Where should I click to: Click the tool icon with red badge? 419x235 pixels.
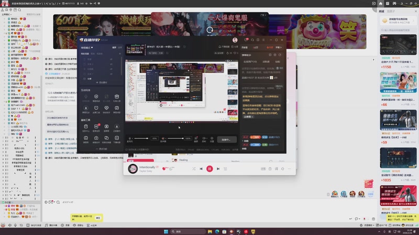96,126
